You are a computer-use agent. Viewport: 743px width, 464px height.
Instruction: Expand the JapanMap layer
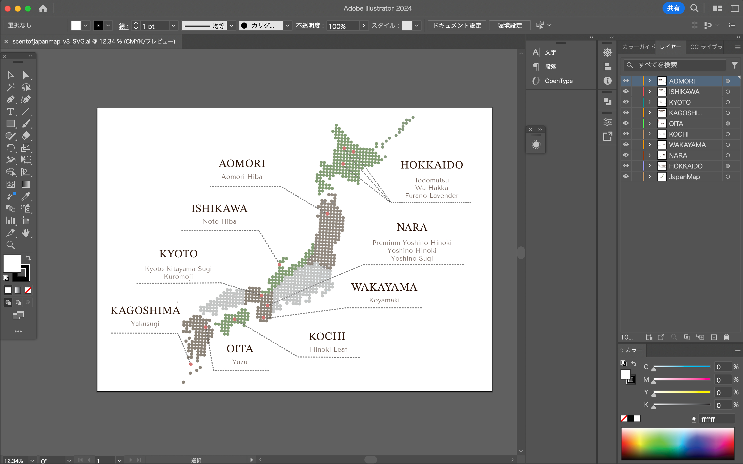650,176
